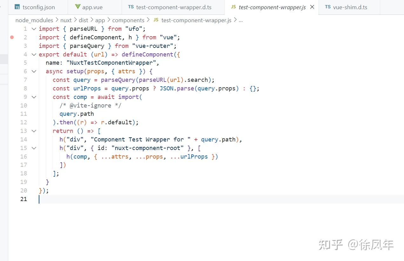Click query.path on line 11
The width and height of the screenshot is (404, 261).
(77, 114)
